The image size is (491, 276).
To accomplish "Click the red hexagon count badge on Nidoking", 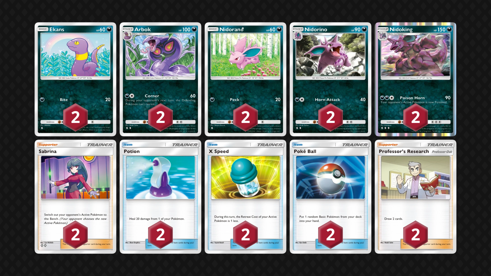I will tap(416, 117).
